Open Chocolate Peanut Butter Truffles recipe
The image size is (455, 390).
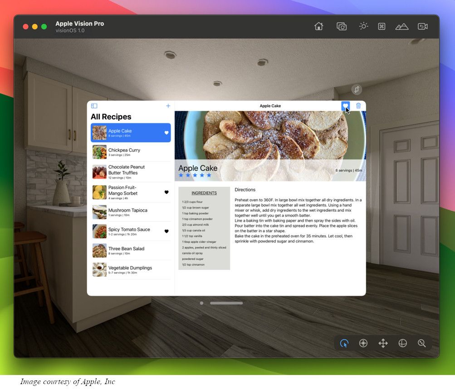click(x=131, y=172)
